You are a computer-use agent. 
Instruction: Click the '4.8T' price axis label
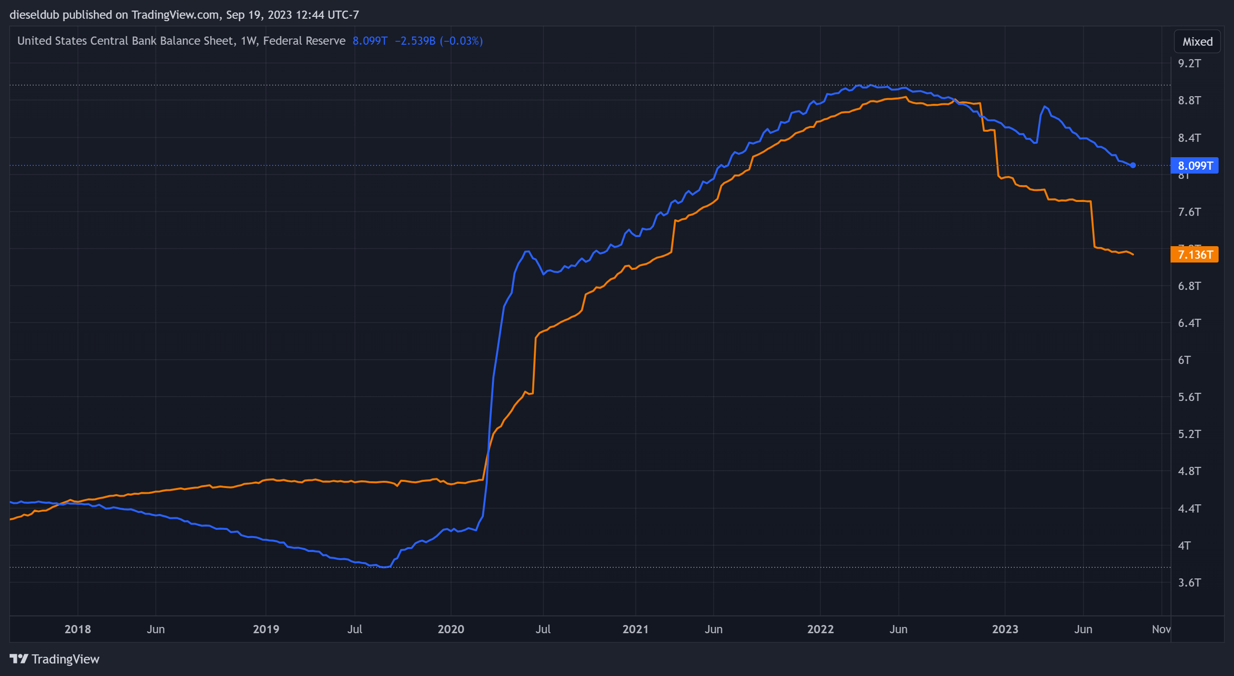(1189, 471)
